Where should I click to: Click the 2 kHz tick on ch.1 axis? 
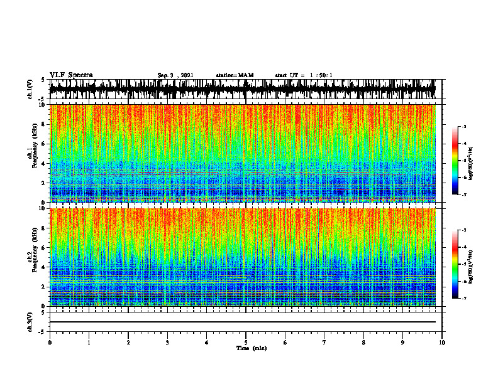[44, 183]
